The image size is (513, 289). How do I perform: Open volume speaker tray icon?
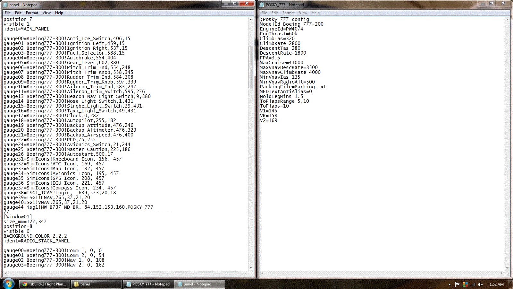(480, 285)
